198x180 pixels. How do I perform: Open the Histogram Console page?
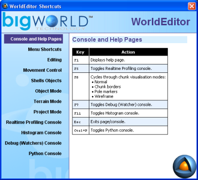pyautogui.click(x=41, y=132)
